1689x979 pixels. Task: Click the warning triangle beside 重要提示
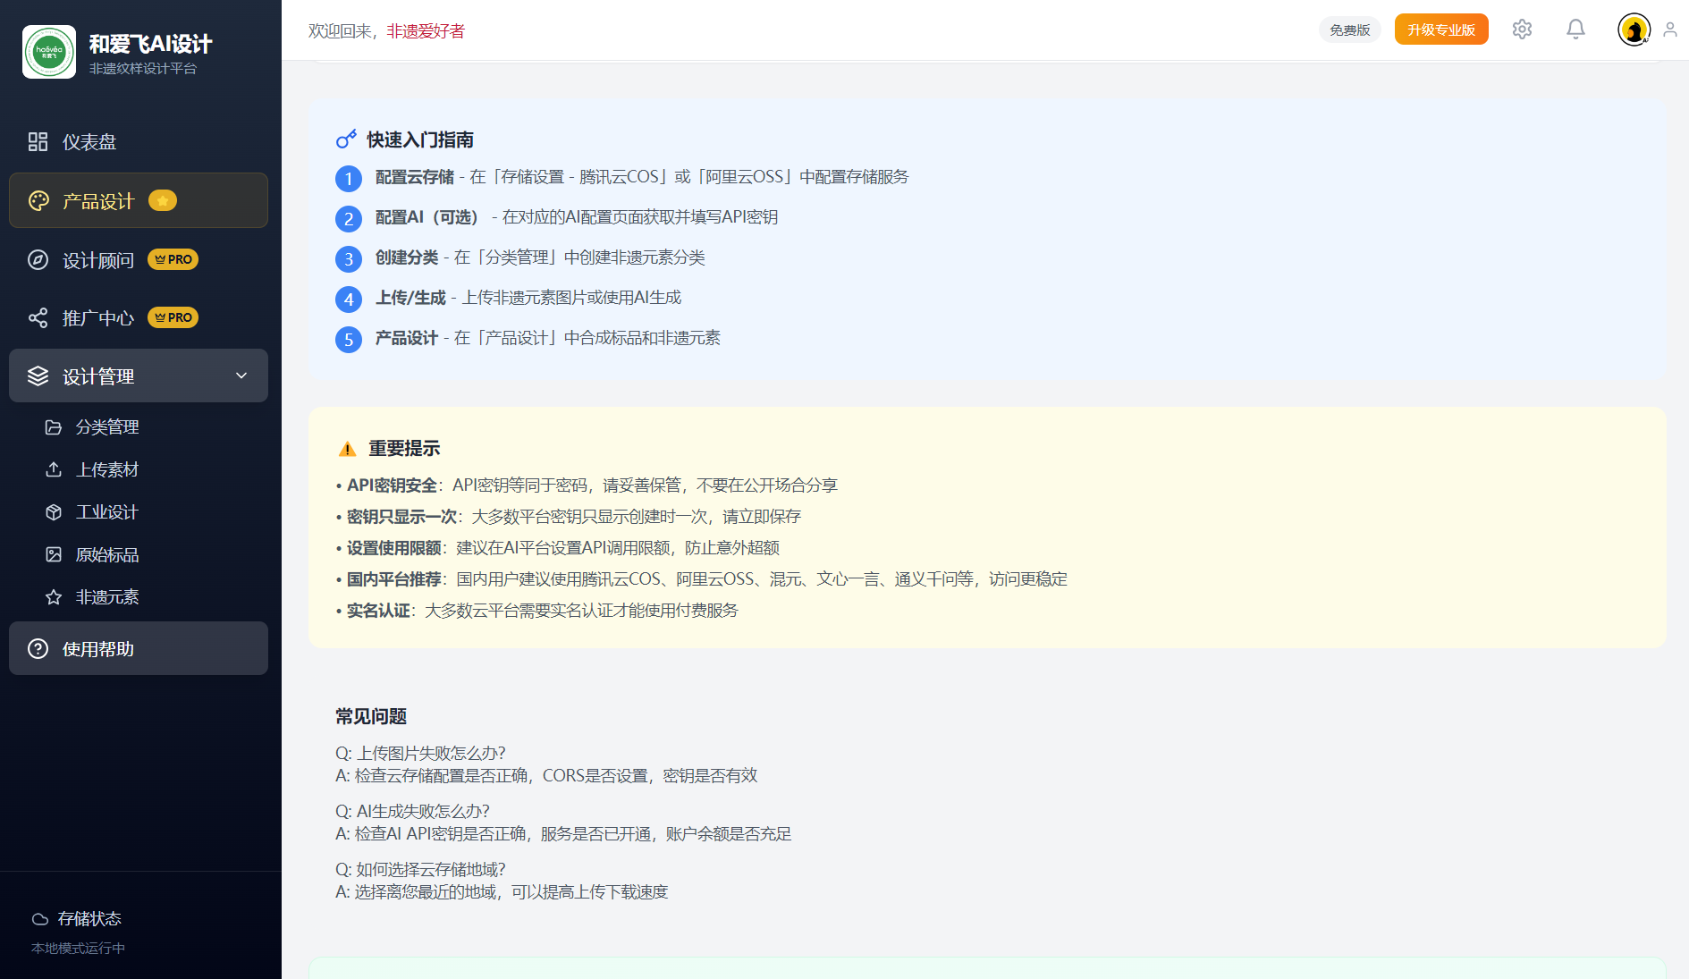pos(348,449)
